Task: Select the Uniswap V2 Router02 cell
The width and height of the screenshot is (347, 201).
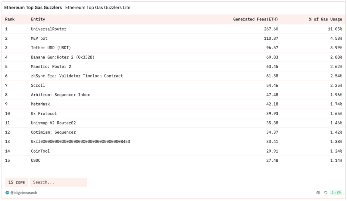Action: [x=53, y=123]
